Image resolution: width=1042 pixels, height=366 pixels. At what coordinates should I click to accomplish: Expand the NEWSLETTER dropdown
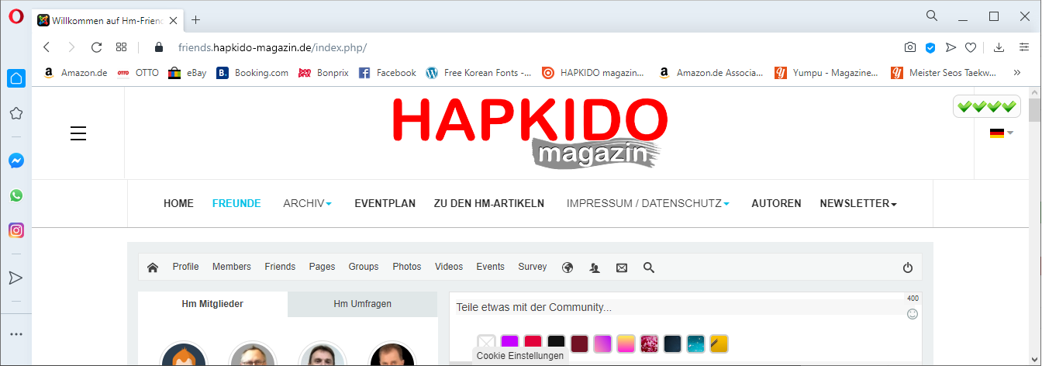click(858, 203)
